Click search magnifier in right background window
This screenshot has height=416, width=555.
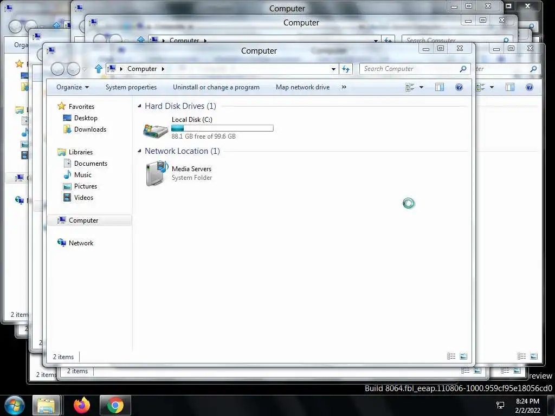pyautogui.click(x=533, y=69)
